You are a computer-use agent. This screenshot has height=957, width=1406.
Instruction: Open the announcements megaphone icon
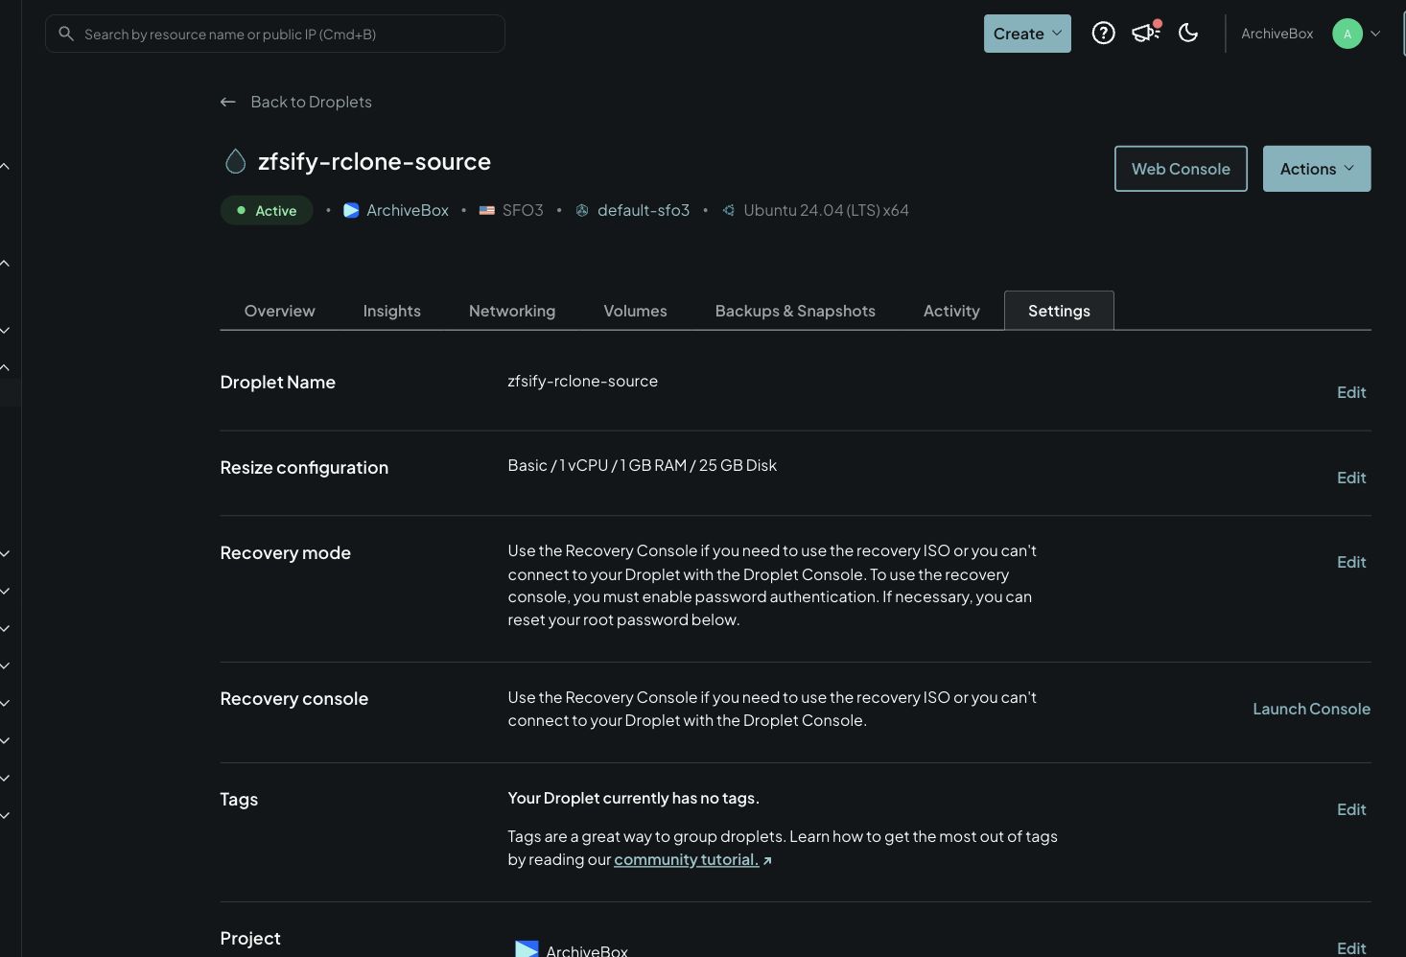1146,33
